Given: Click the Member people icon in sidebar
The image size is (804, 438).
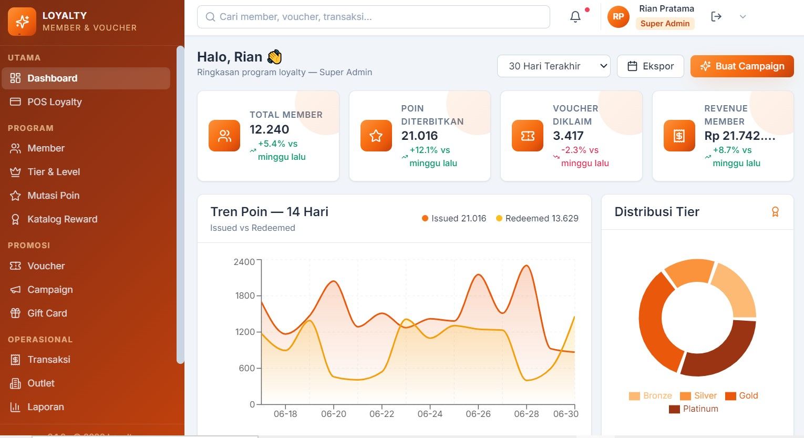Looking at the screenshot, I should (x=15, y=148).
